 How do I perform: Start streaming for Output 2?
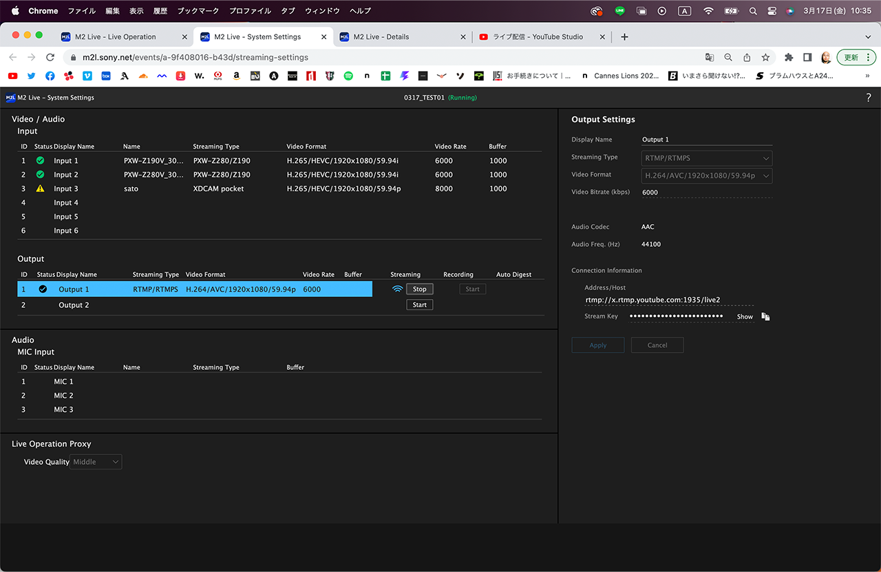tap(419, 305)
